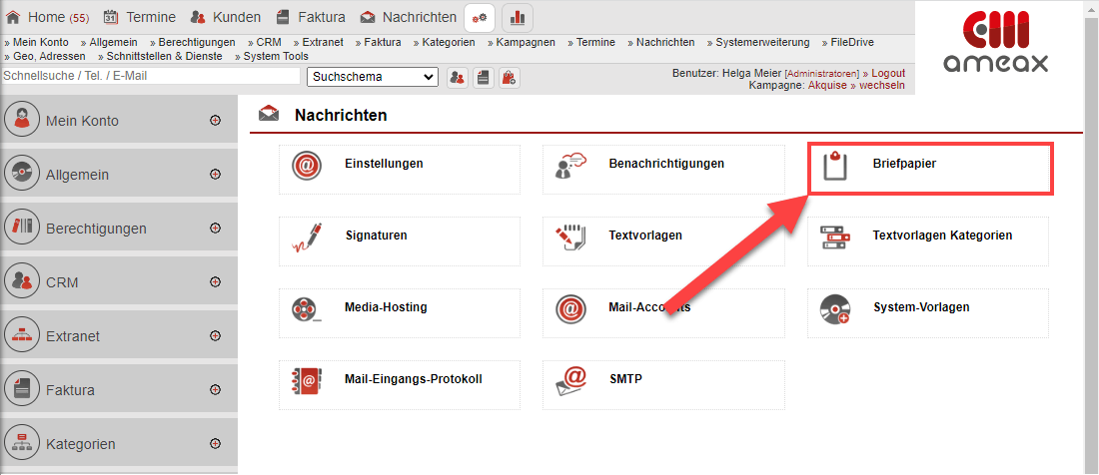
Task: Open the Einstellungen tile icon
Action: (307, 166)
